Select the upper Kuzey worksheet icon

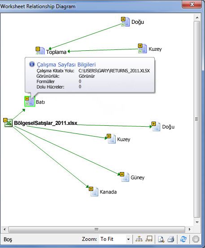[143, 49]
